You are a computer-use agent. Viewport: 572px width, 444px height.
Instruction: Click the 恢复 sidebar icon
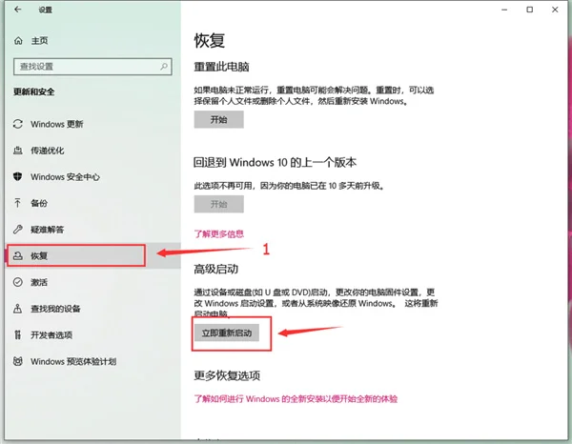tap(18, 256)
